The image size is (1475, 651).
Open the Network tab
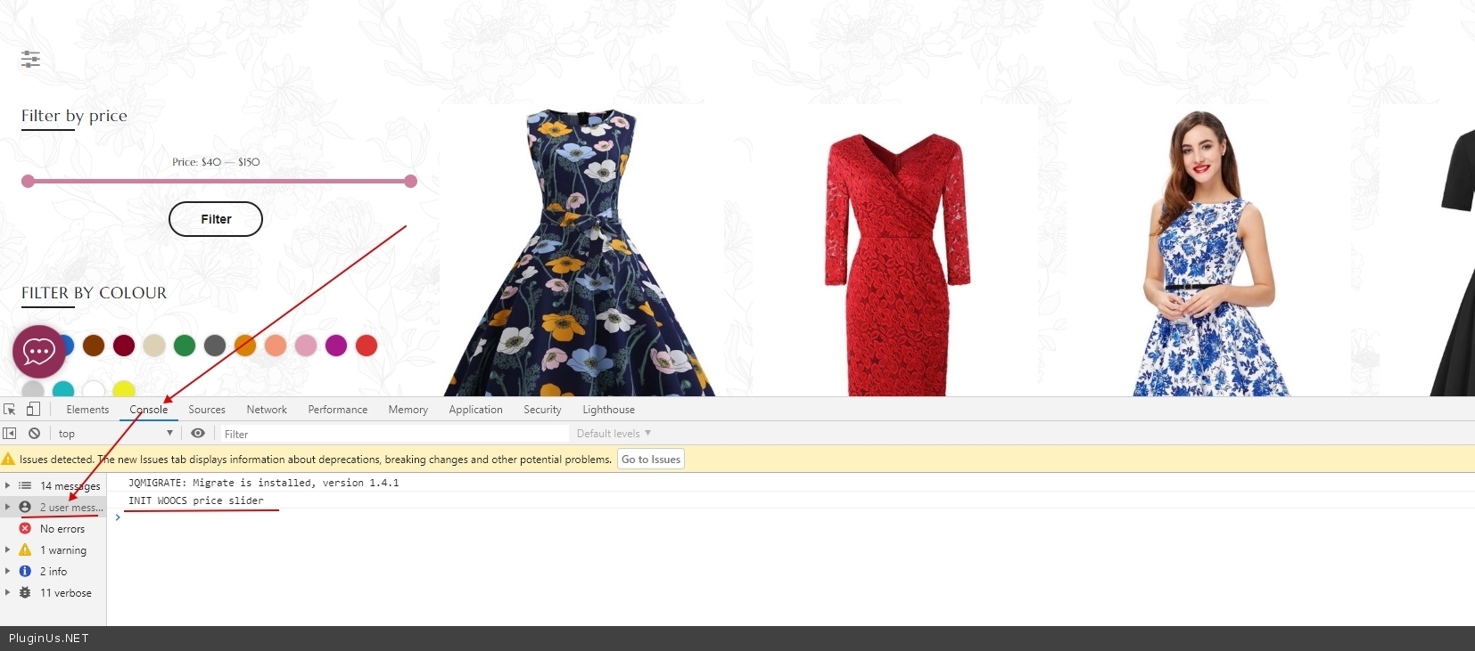point(267,410)
